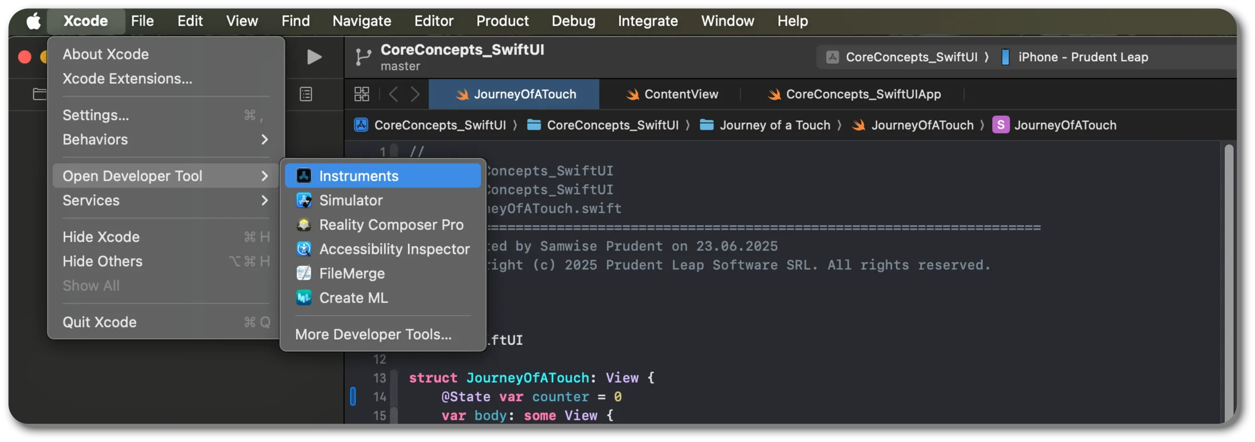Launch Simulator from submenu
Image resolution: width=1255 pixels, height=442 pixels.
pos(383,200)
